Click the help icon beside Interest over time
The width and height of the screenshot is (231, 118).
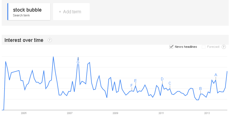click(x=50, y=40)
